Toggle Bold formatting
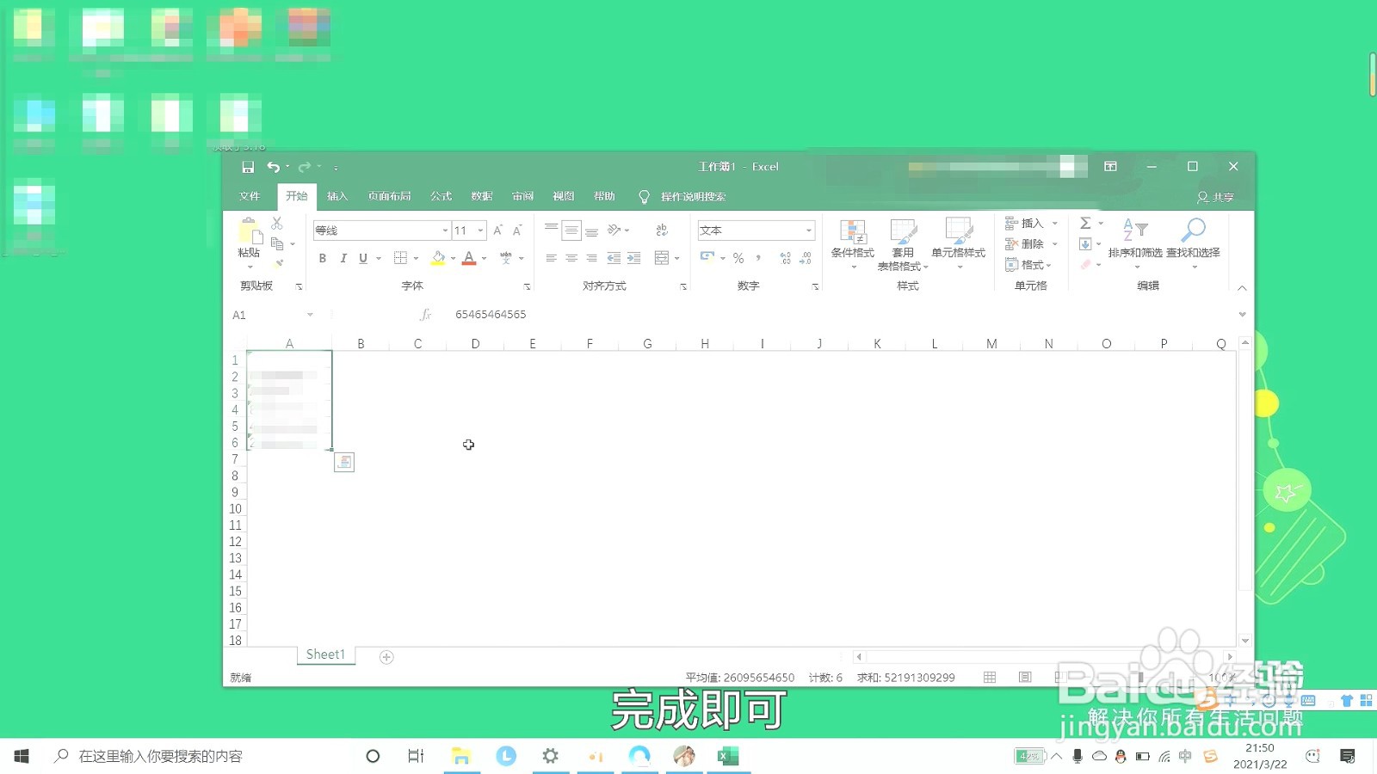 (x=323, y=258)
